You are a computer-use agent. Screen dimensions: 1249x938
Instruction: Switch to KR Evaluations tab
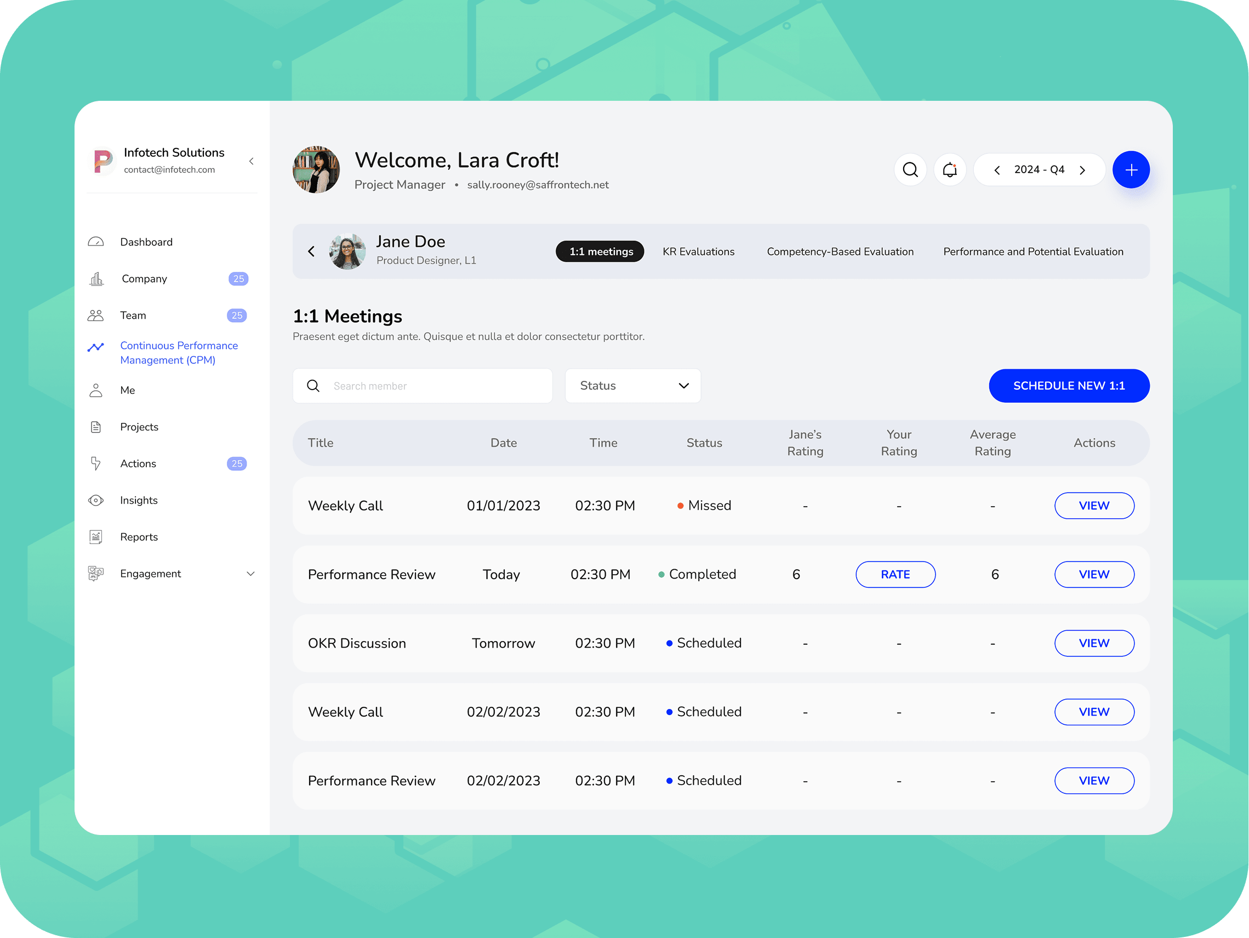pos(698,251)
